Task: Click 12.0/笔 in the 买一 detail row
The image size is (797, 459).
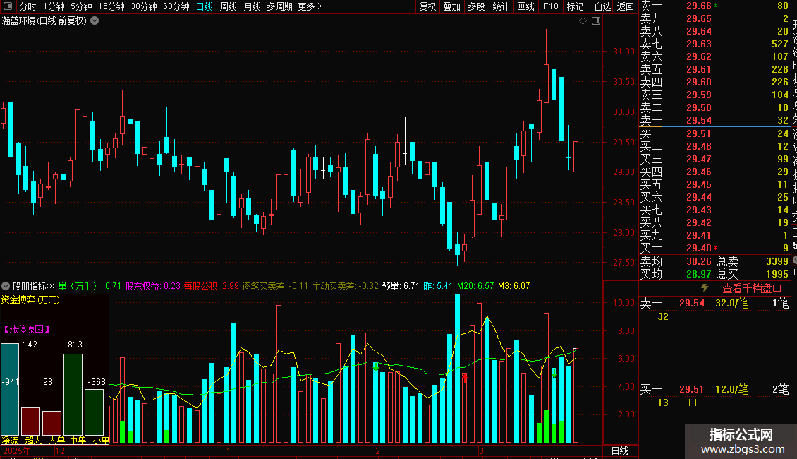Action: coord(732,389)
